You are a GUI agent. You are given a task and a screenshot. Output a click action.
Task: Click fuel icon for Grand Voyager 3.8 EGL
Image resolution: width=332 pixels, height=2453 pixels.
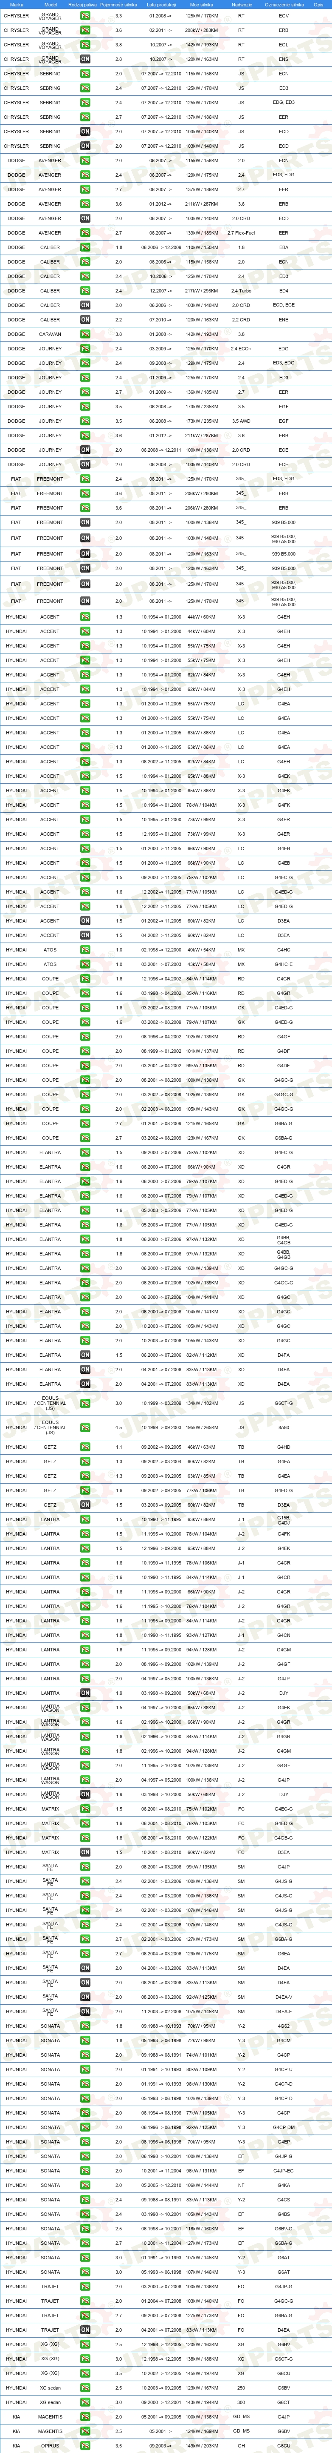(85, 45)
